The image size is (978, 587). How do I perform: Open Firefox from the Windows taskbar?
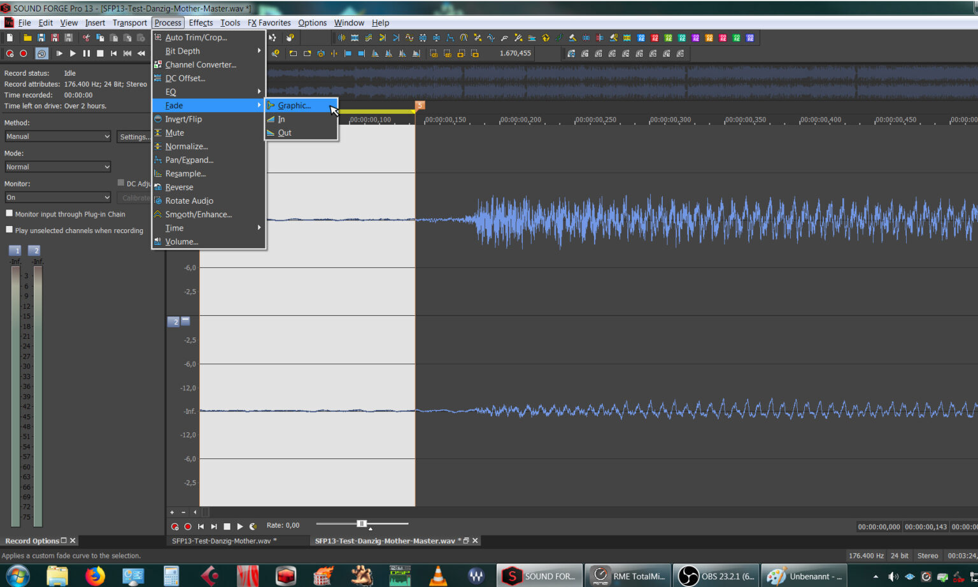[95, 576]
